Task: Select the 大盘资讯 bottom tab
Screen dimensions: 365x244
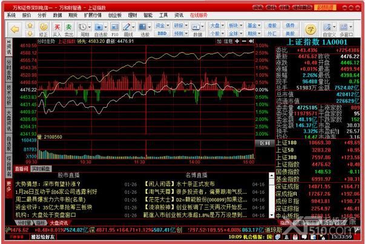Action: coord(59,223)
